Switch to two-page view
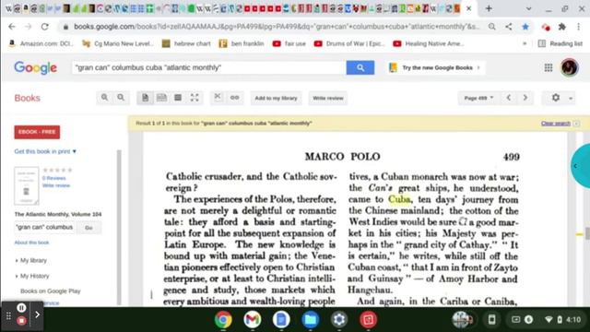Image resolution: width=590 pixels, height=332 pixels. 161,98
